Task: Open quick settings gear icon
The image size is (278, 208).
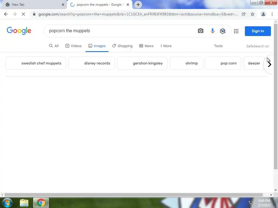Action: (x=223, y=31)
